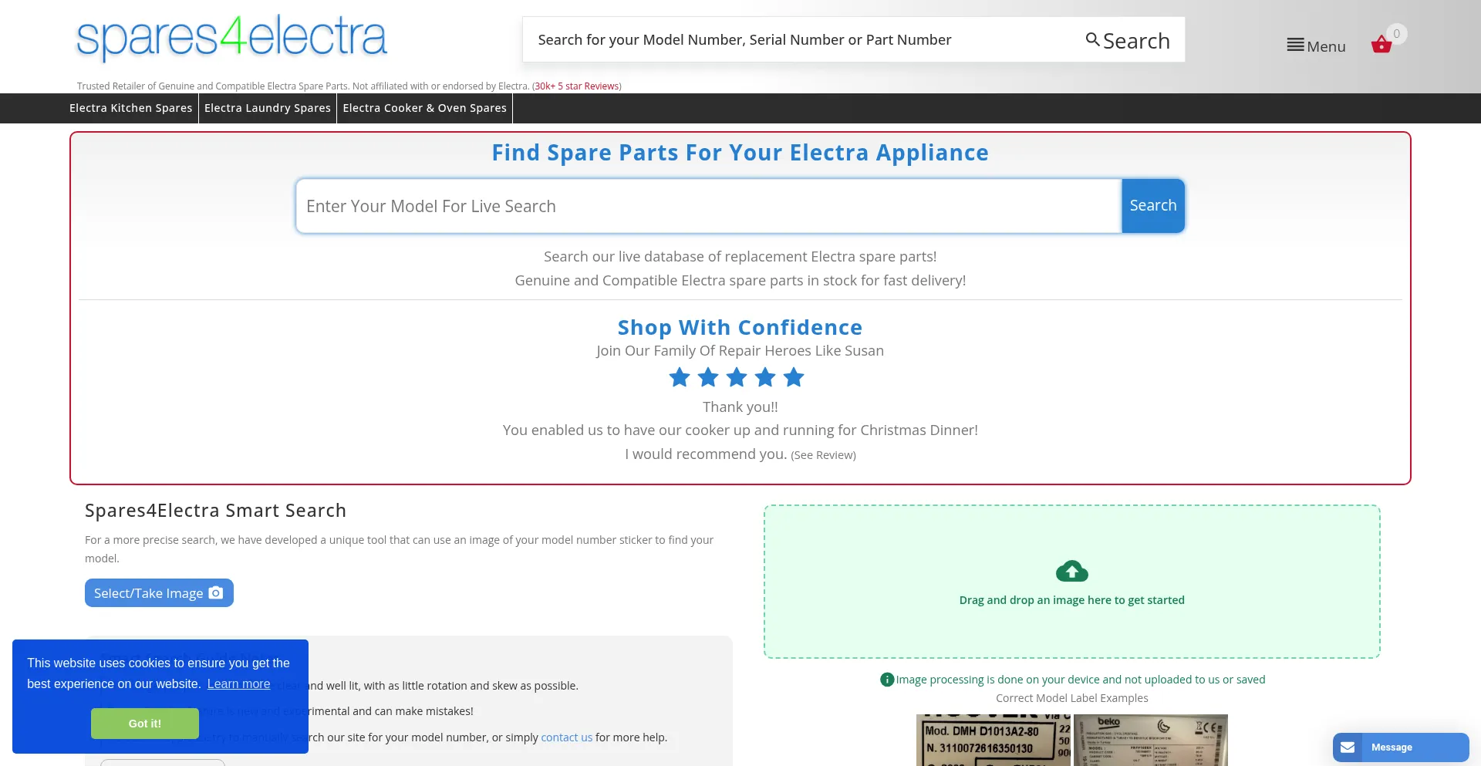The image size is (1481, 766).
Task: Open Electra Kitchen Spares menu
Action: (x=131, y=108)
